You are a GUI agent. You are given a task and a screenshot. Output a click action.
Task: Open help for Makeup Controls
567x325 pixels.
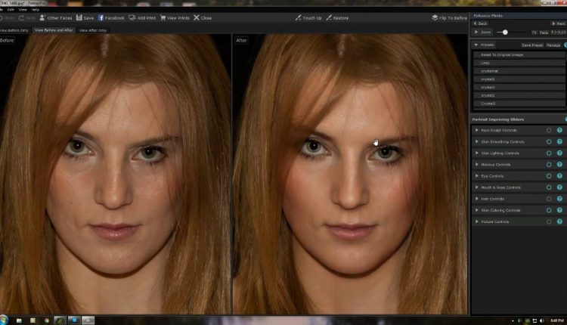pos(559,165)
